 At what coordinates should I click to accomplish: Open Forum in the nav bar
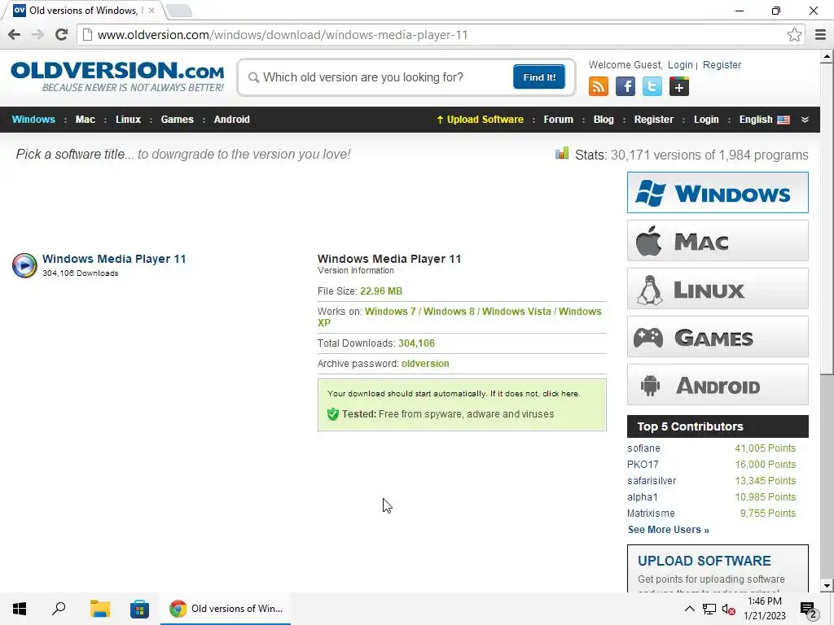pyautogui.click(x=559, y=120)
